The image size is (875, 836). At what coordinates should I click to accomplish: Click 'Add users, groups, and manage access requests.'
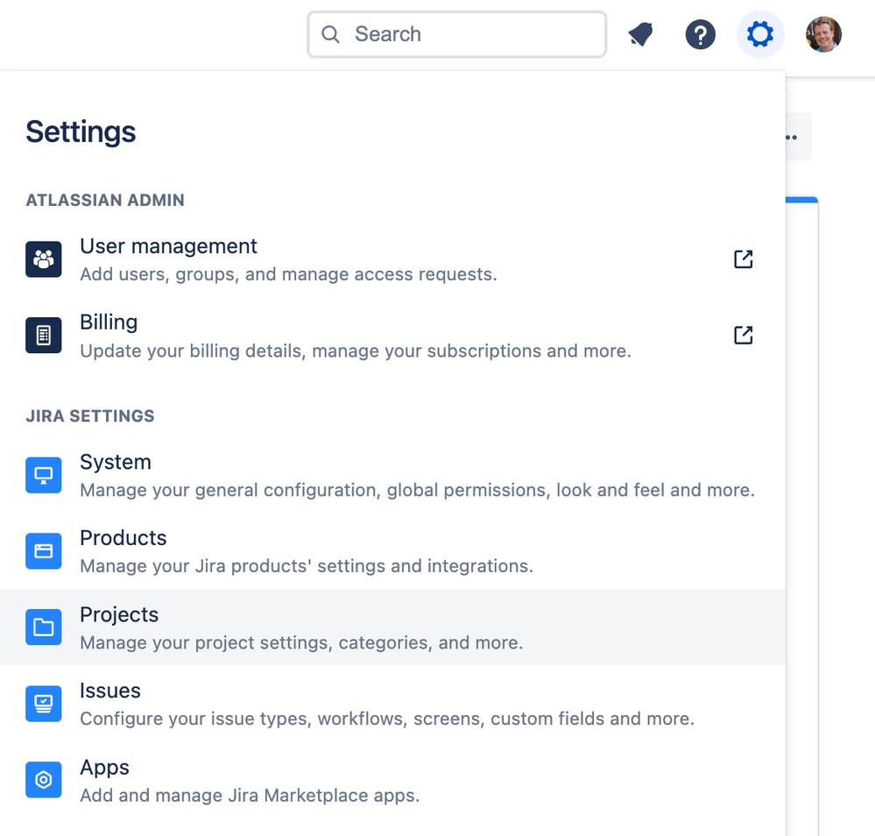288,274
